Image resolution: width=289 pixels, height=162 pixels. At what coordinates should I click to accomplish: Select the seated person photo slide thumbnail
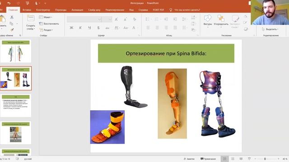16,133
